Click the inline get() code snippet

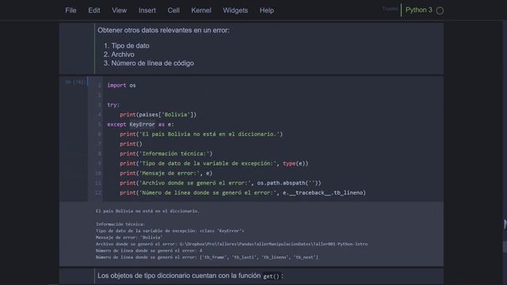[x=271, y=276]
